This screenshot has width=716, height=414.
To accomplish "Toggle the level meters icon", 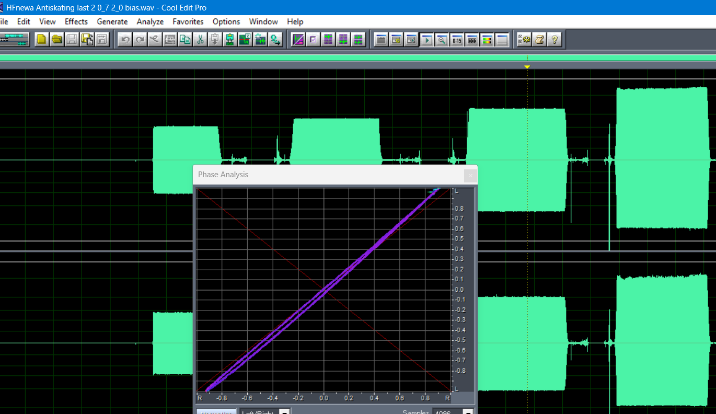I will [x=488, y=39].
